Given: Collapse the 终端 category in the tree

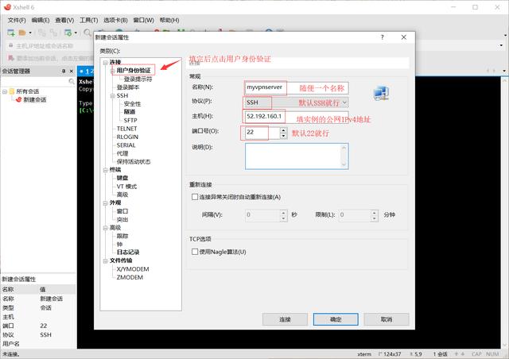Looking at the screenshot, I should 105,170.
